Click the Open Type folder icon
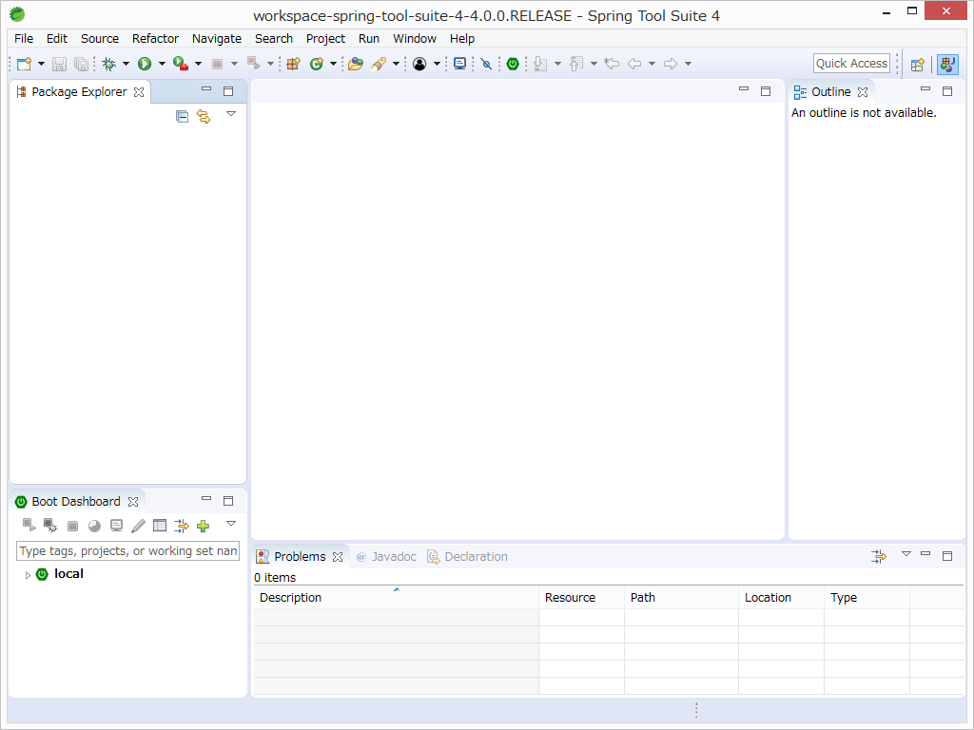This screenshot has height=730, width=974. [356, 64]
